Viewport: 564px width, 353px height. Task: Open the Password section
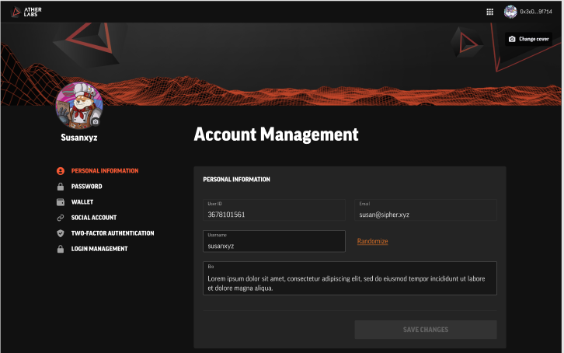tap(86, 187)
